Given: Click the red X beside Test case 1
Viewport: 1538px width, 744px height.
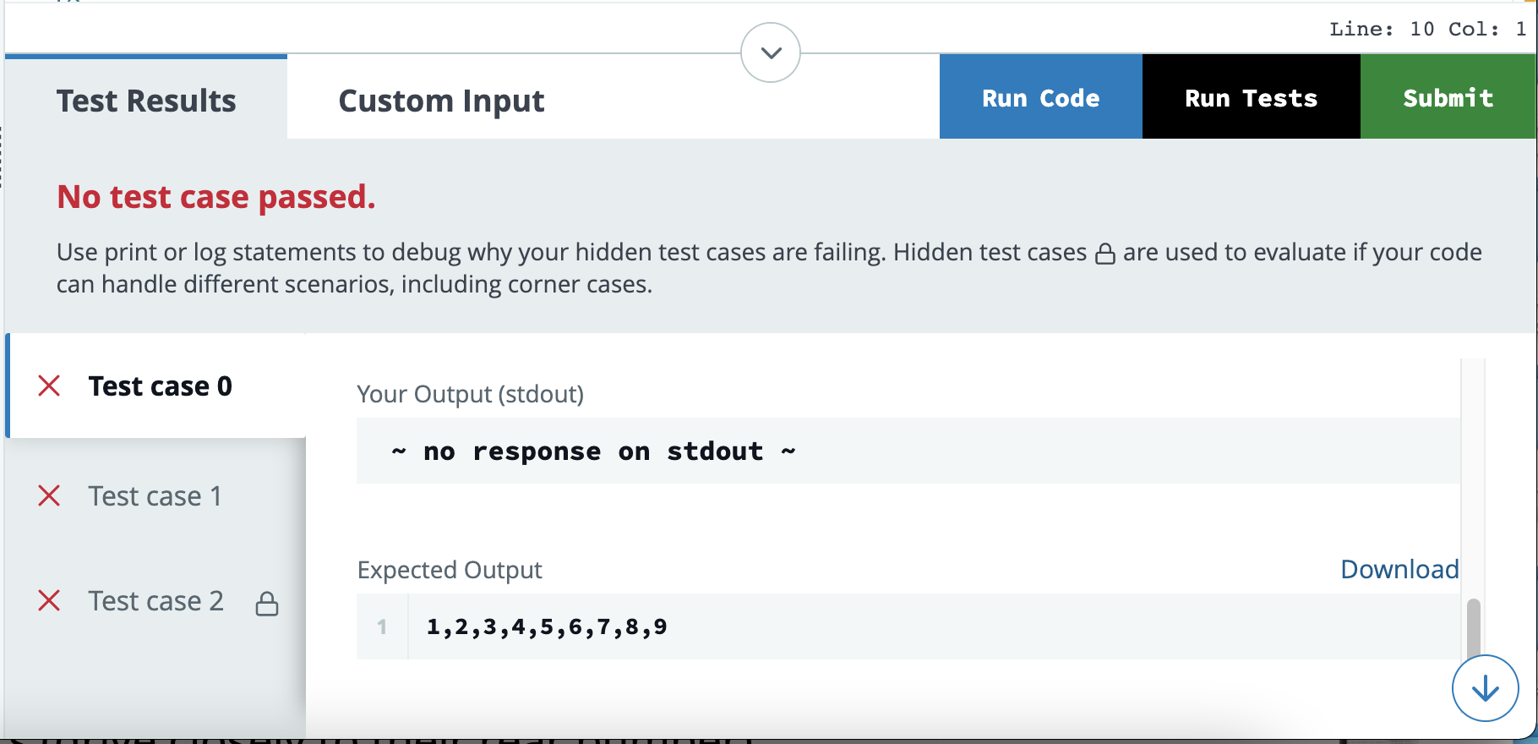Looking at the screenshot, I should [49, 495].
